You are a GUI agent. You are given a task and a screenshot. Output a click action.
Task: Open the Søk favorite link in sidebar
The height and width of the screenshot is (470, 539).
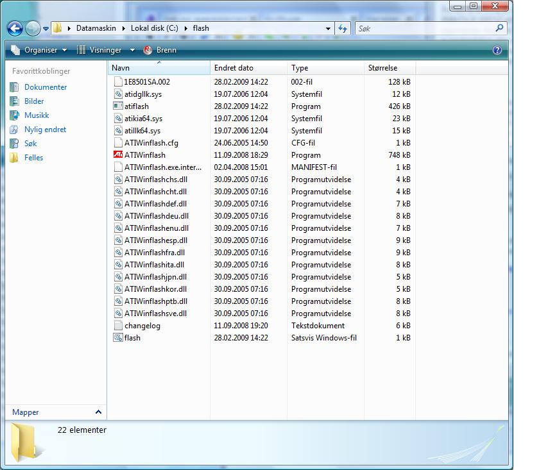click(x=30, y=144)
